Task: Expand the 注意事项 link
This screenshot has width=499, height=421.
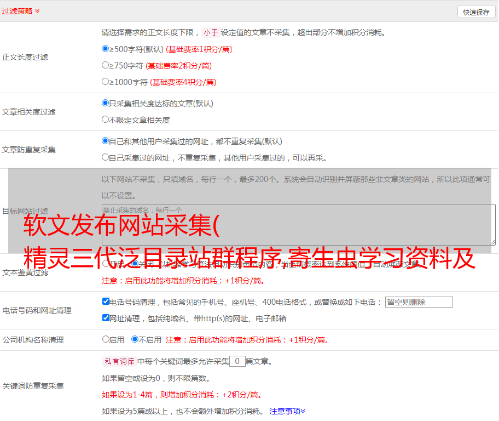Action: coord(287,411)
